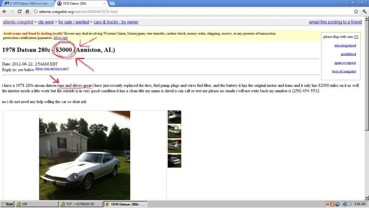Open the Chrome wrench settings menu
Screen dimensions: 369x219
[364, 12]
